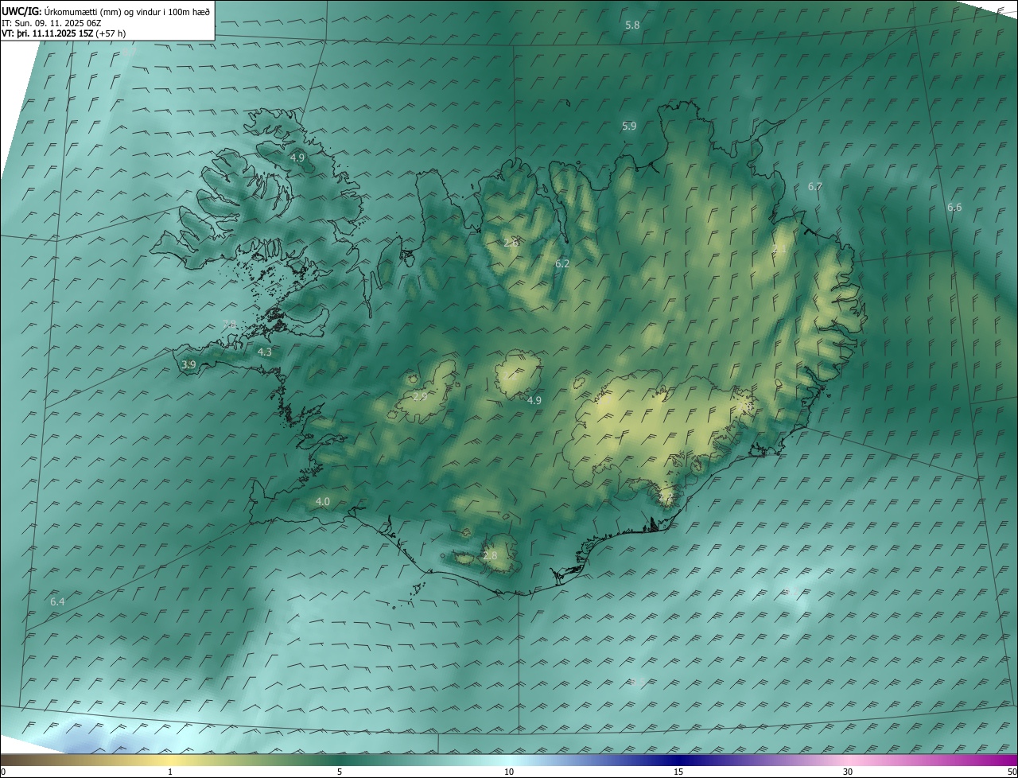Click the colorbar tick label 50

pos(1012,772)
